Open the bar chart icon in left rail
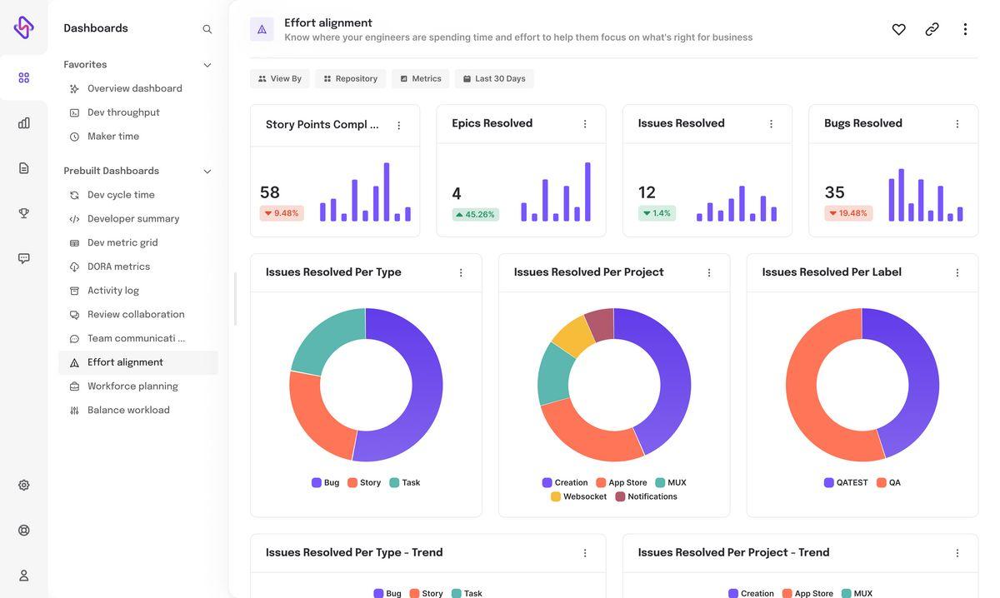The height and width of the screenshot is (598, 1000). click(x=23, y=123)
